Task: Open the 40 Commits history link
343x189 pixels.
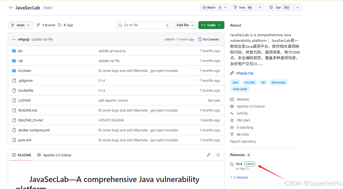Action: pos(209,39)
